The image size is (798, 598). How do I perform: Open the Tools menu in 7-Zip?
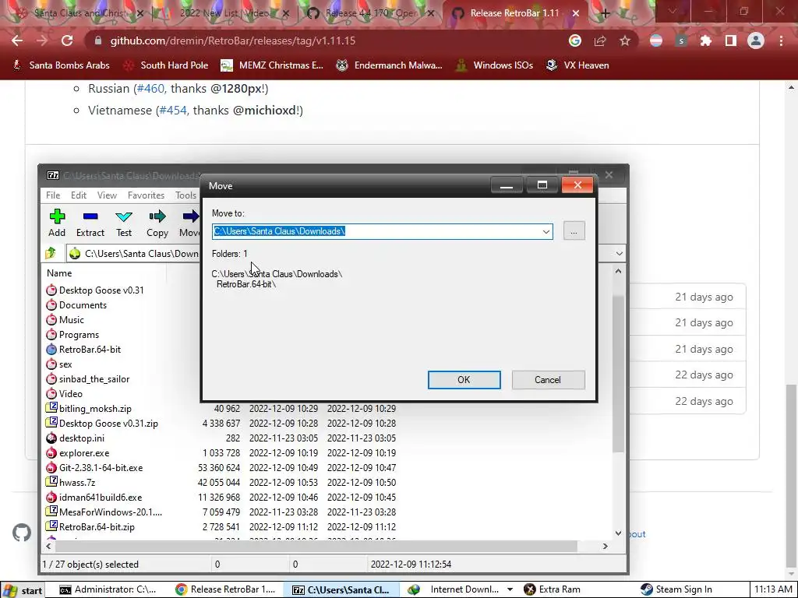185,195
